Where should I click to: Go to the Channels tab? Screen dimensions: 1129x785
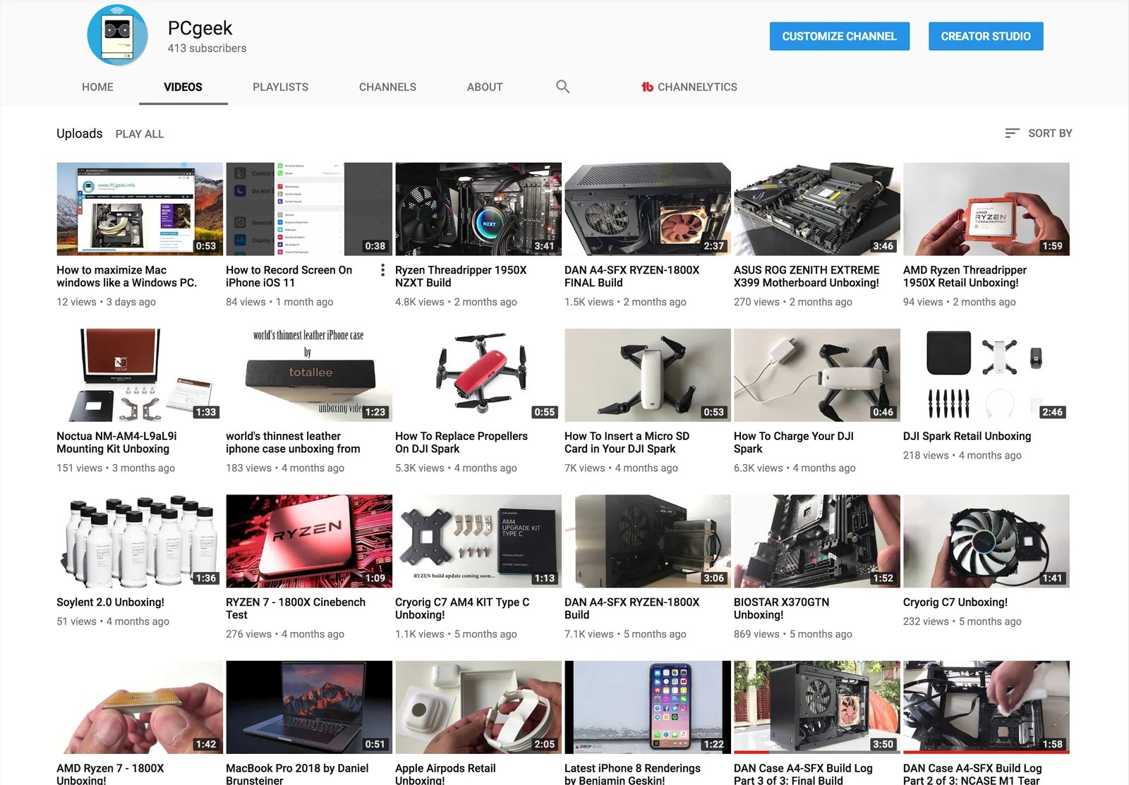click(x=387, y=87)
